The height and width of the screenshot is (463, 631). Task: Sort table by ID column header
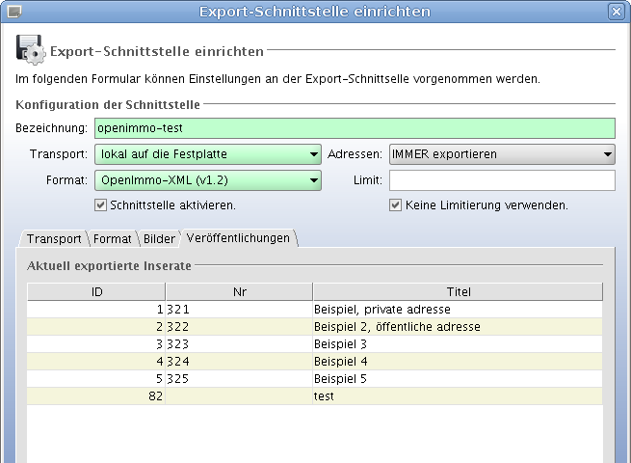(x=96, y=291)
